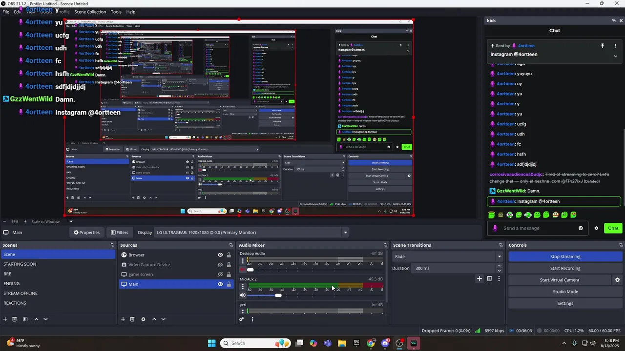Unlock the Video Capture Device source
Viewport: 625px width, 351px height.
tap(229, 265)
